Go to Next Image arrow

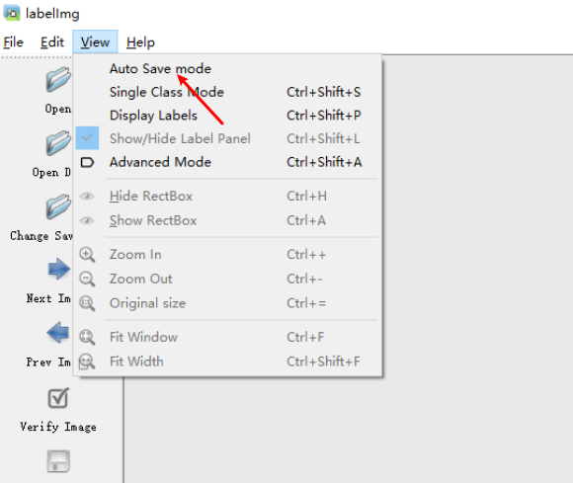coord(59,270)
